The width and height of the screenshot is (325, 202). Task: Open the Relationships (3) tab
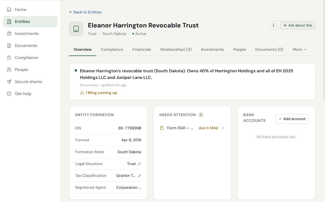pos(176,50)
